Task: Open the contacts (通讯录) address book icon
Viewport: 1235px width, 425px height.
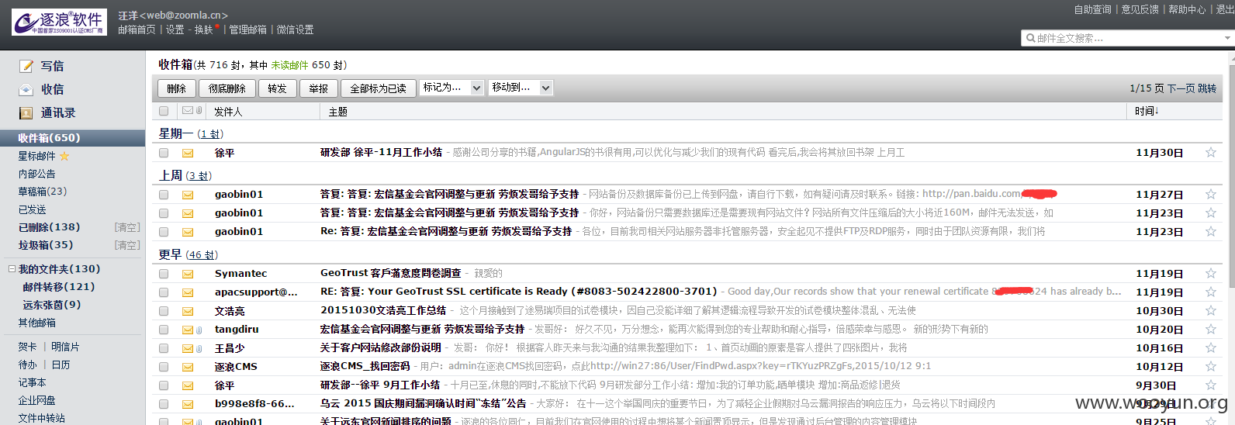Action: point(26,113)
